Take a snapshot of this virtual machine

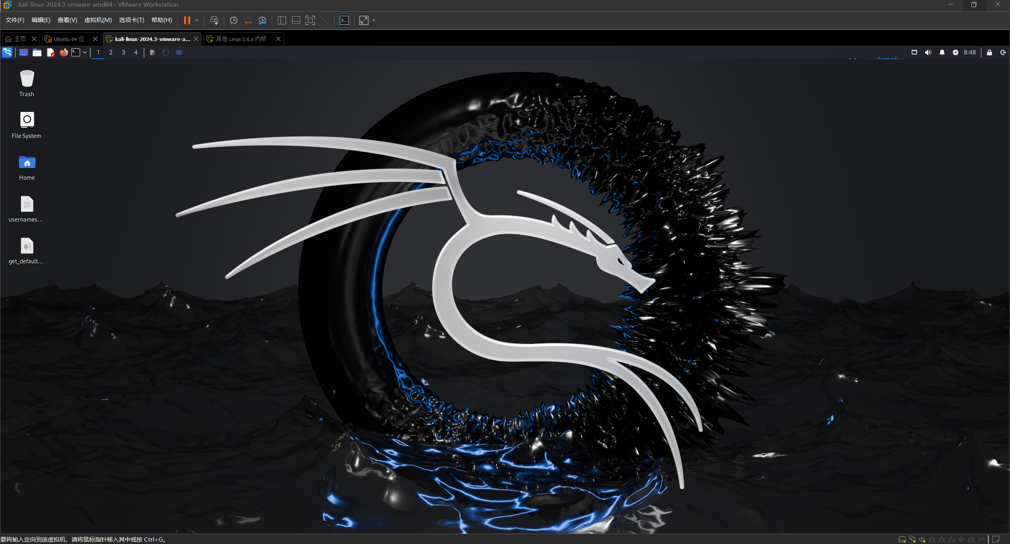233,20
